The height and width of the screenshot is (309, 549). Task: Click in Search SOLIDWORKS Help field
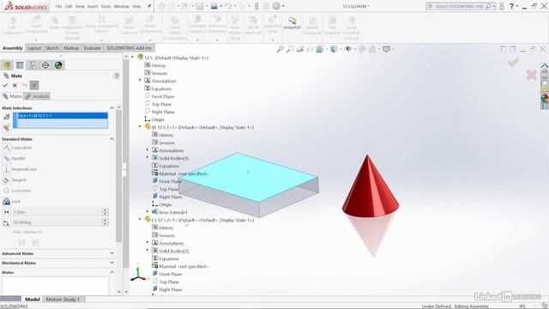pyautogui.click(x=460, y=6)
